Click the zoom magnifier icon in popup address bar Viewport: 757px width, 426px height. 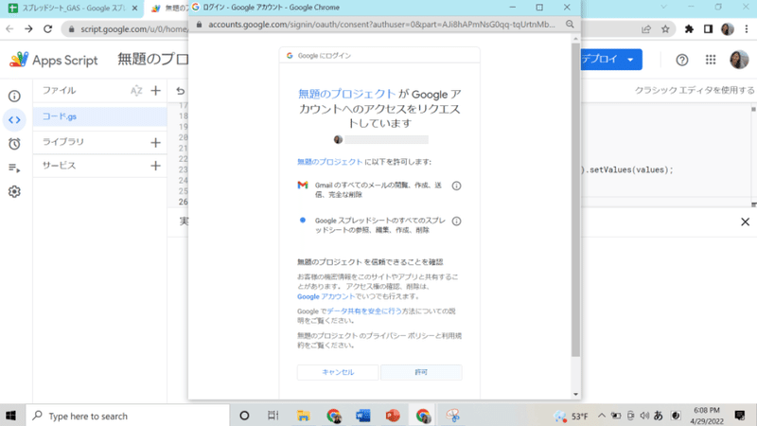pyautogui.click(x=570, y=25)
